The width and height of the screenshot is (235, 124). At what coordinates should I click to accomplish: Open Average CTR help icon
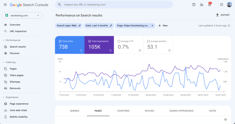[140, 50]
